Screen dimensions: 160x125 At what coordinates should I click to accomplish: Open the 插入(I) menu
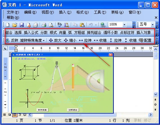tap(65, 12)
